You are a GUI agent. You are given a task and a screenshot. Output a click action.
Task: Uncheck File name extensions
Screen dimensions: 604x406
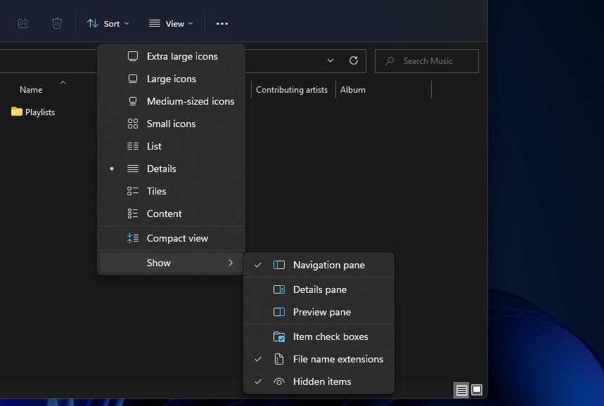coord(338,359)
